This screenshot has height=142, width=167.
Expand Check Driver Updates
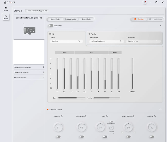tap(29, 72)
